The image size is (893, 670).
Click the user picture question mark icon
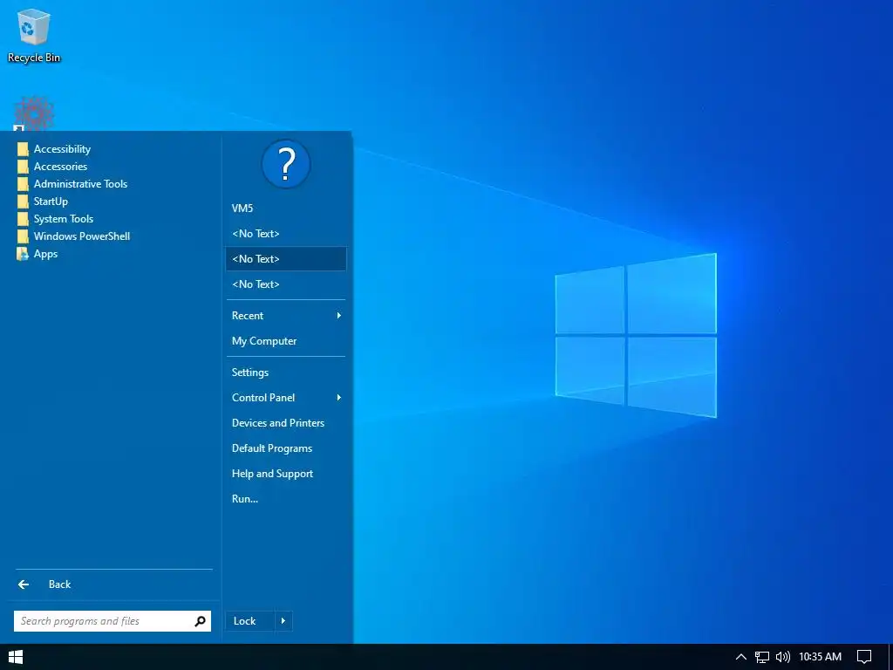click(x=286, y=164)
